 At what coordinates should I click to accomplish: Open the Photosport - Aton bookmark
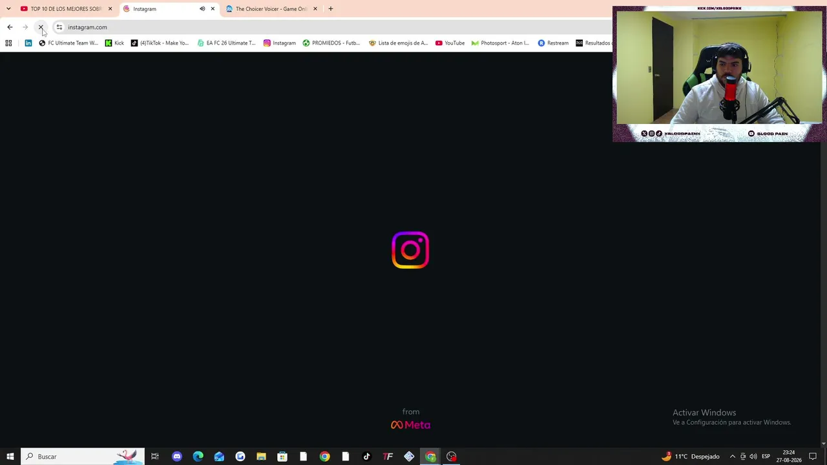click(x=500, y=43)
